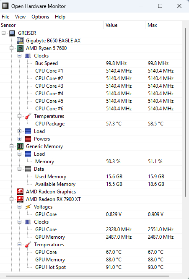The image size is (189, 279).
Task: Collapse the Generic Memory node
Action: click(12, 146)
